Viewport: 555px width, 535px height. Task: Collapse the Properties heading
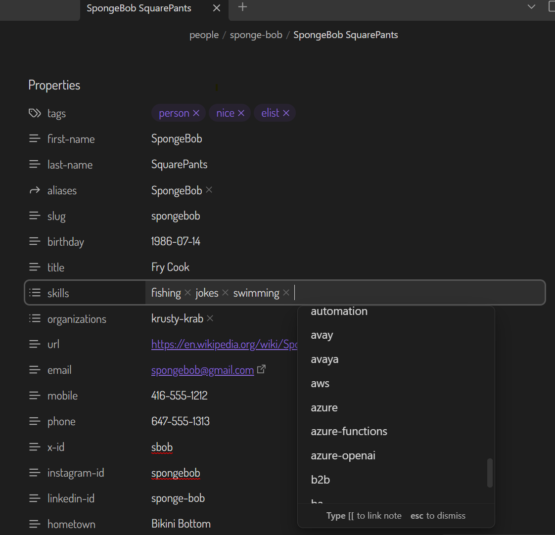tap(54, 85)
